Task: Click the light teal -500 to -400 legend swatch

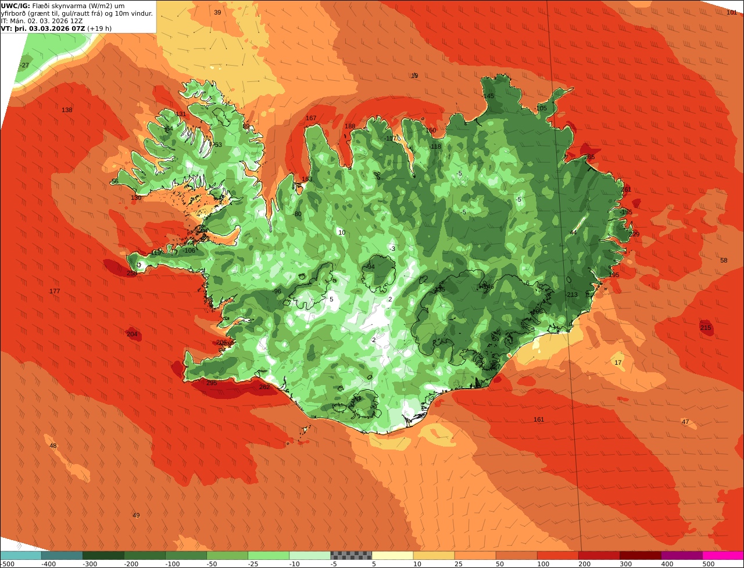Action: (x=20, y=555)
